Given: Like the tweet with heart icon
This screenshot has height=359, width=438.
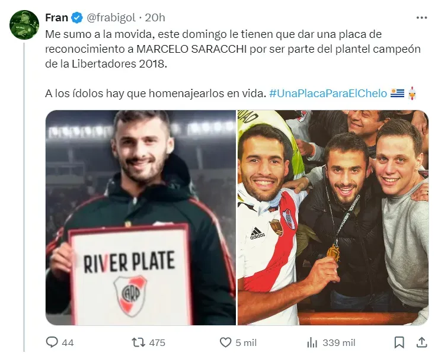Looking at the screenshot, I should coord(225,342).
